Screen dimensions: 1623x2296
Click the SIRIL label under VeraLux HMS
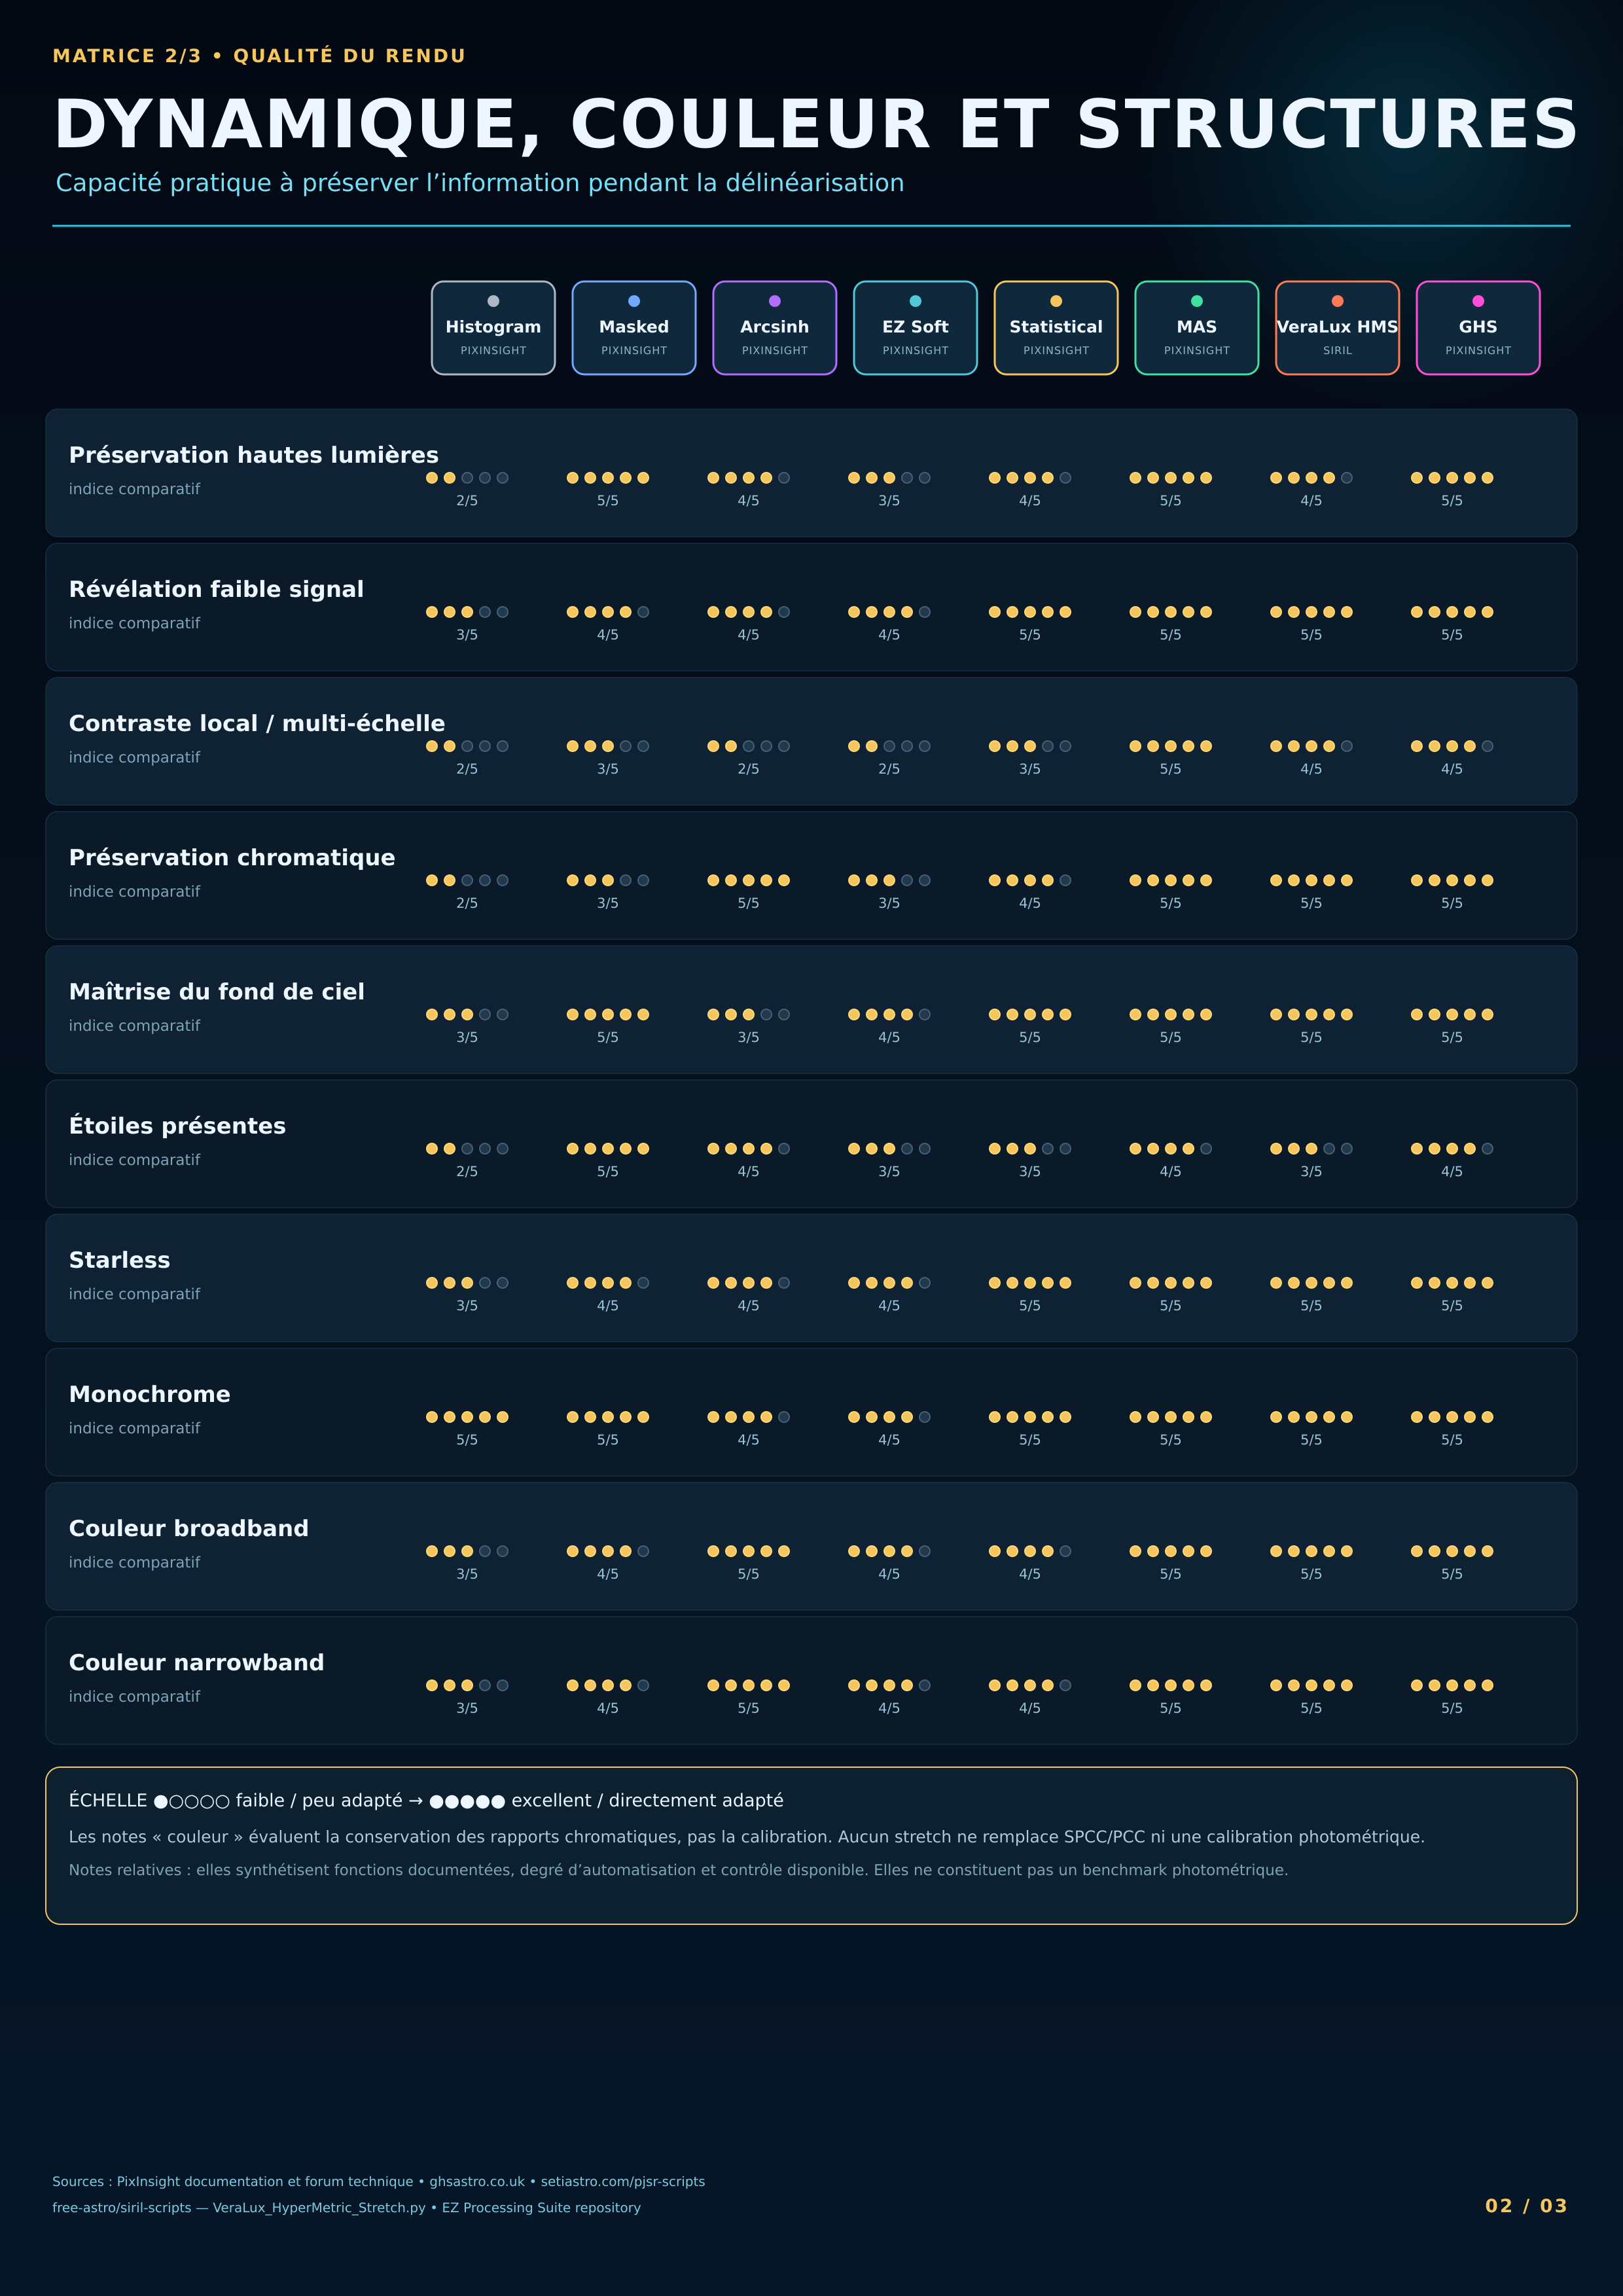coord(1337,351)
